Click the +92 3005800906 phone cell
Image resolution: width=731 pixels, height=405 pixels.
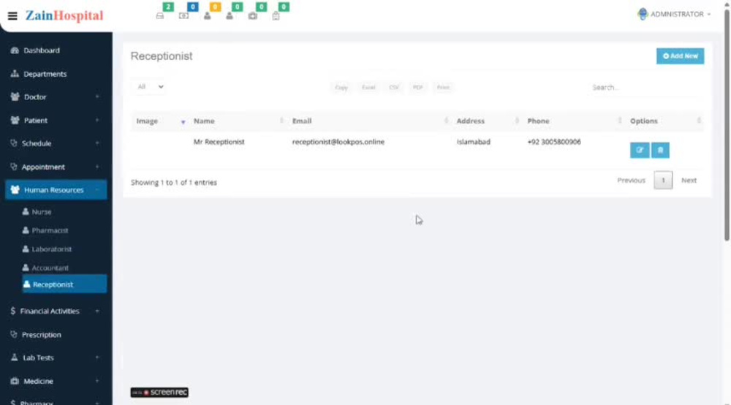click(554, 142)
